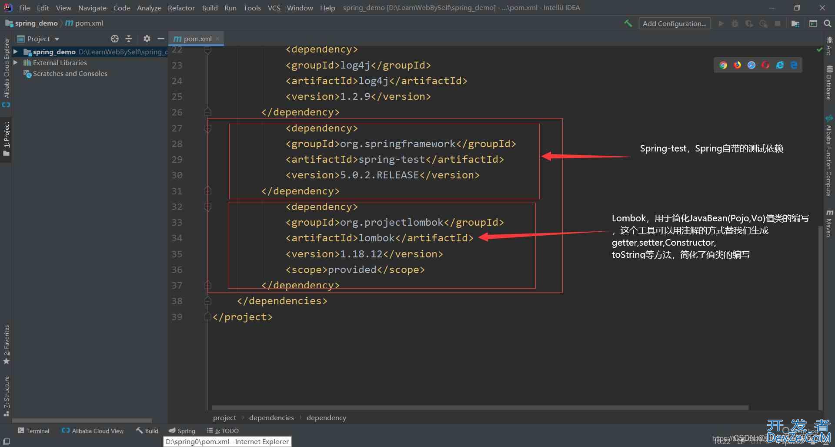
Task: Open in Chrome browser icon
Action: pyautogui.click(x=723, y=65)
